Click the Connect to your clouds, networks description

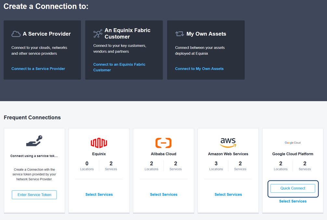point(39,50)
